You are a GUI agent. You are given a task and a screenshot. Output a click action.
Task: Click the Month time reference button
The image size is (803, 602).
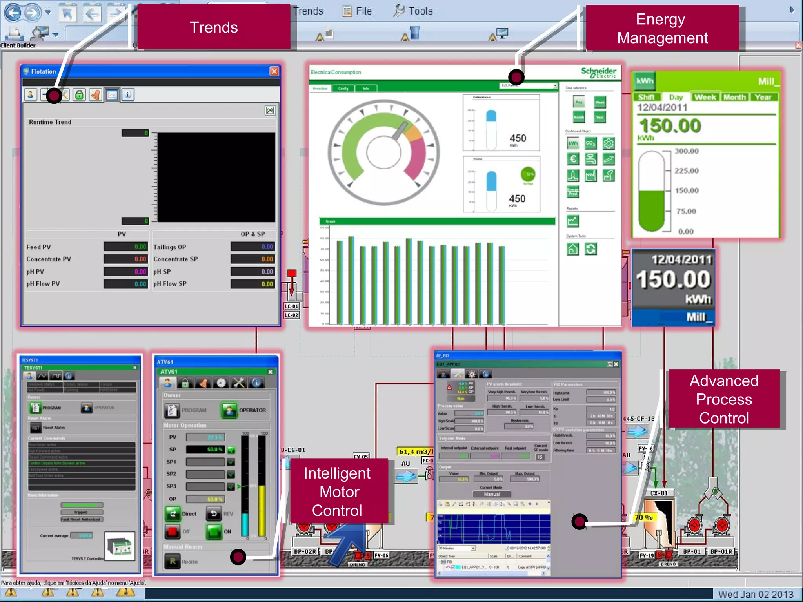(579, 117)
